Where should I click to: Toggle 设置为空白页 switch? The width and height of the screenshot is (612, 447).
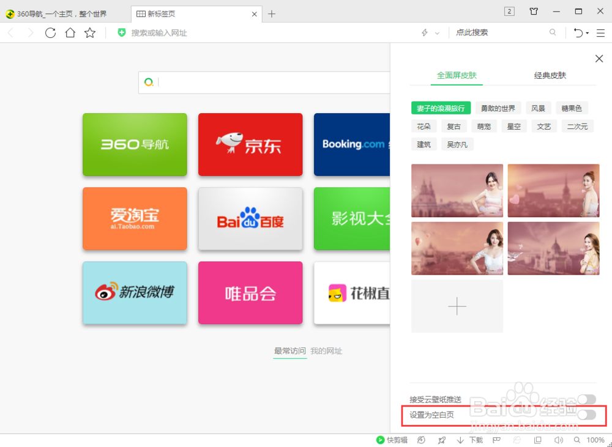click(x=587, y=415)
